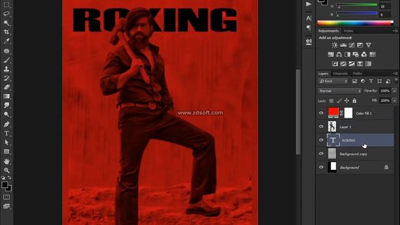Select the Crop tool
Image resolution: width=400 pixels, height=225 pixels.
(6, 32)
